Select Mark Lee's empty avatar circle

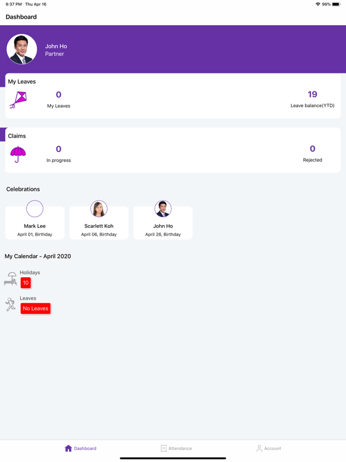click(x=35, y=209)
